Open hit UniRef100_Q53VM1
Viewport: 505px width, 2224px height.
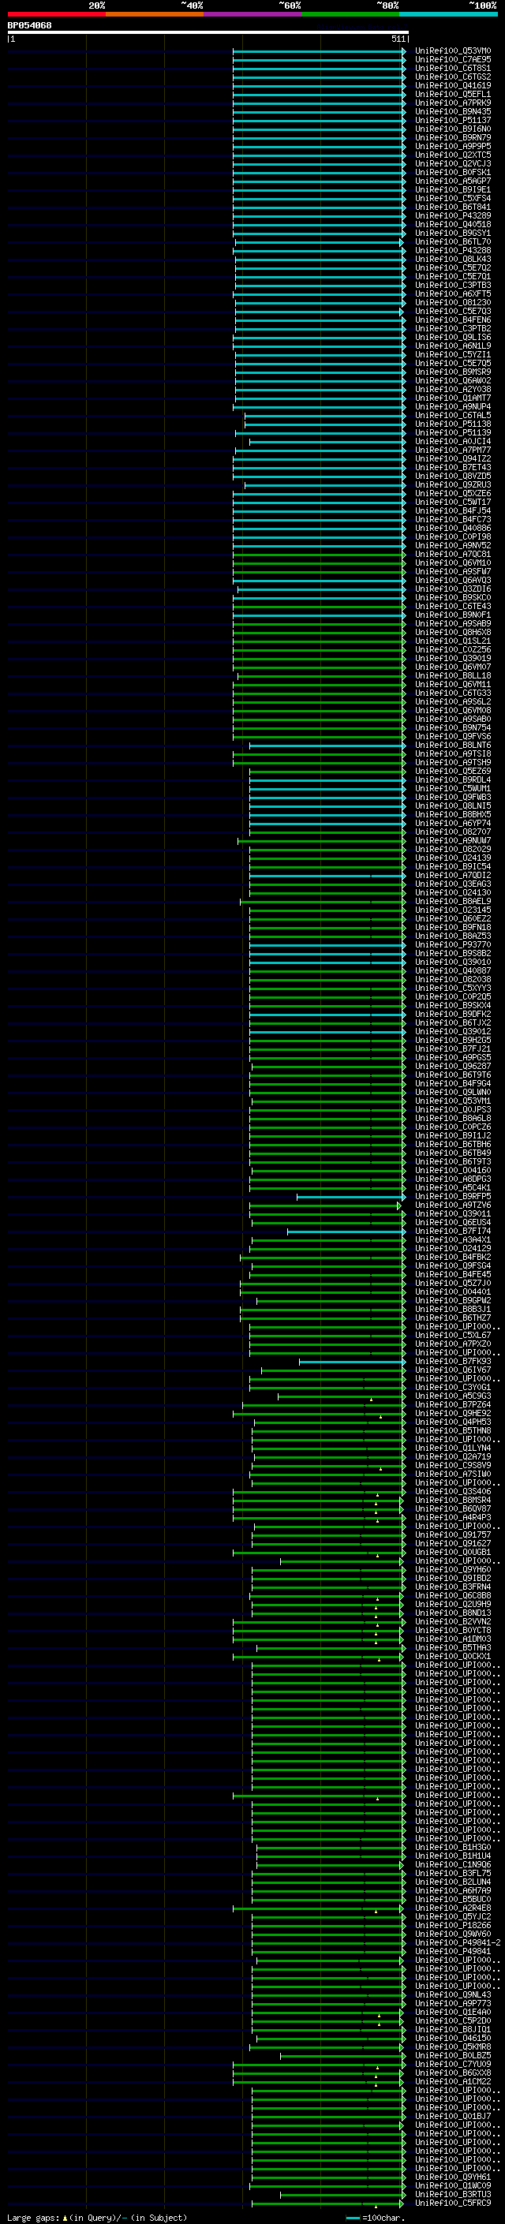point(452,1100)
